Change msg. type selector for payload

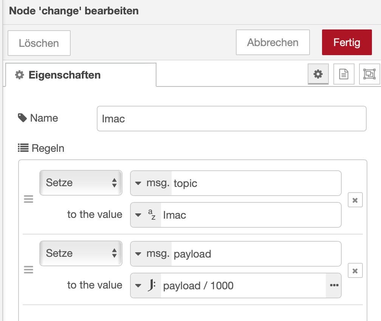tap(151, 254)
